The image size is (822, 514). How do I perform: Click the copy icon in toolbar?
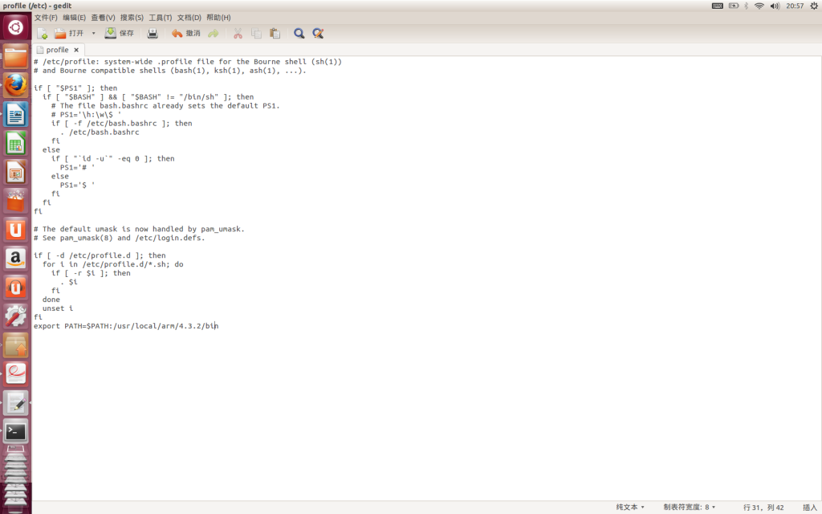click(x=256, y=34)
